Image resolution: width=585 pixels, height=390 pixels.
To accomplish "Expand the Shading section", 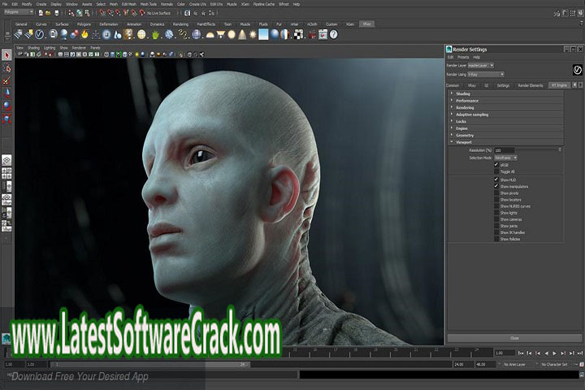I will (x=505, y=93).
